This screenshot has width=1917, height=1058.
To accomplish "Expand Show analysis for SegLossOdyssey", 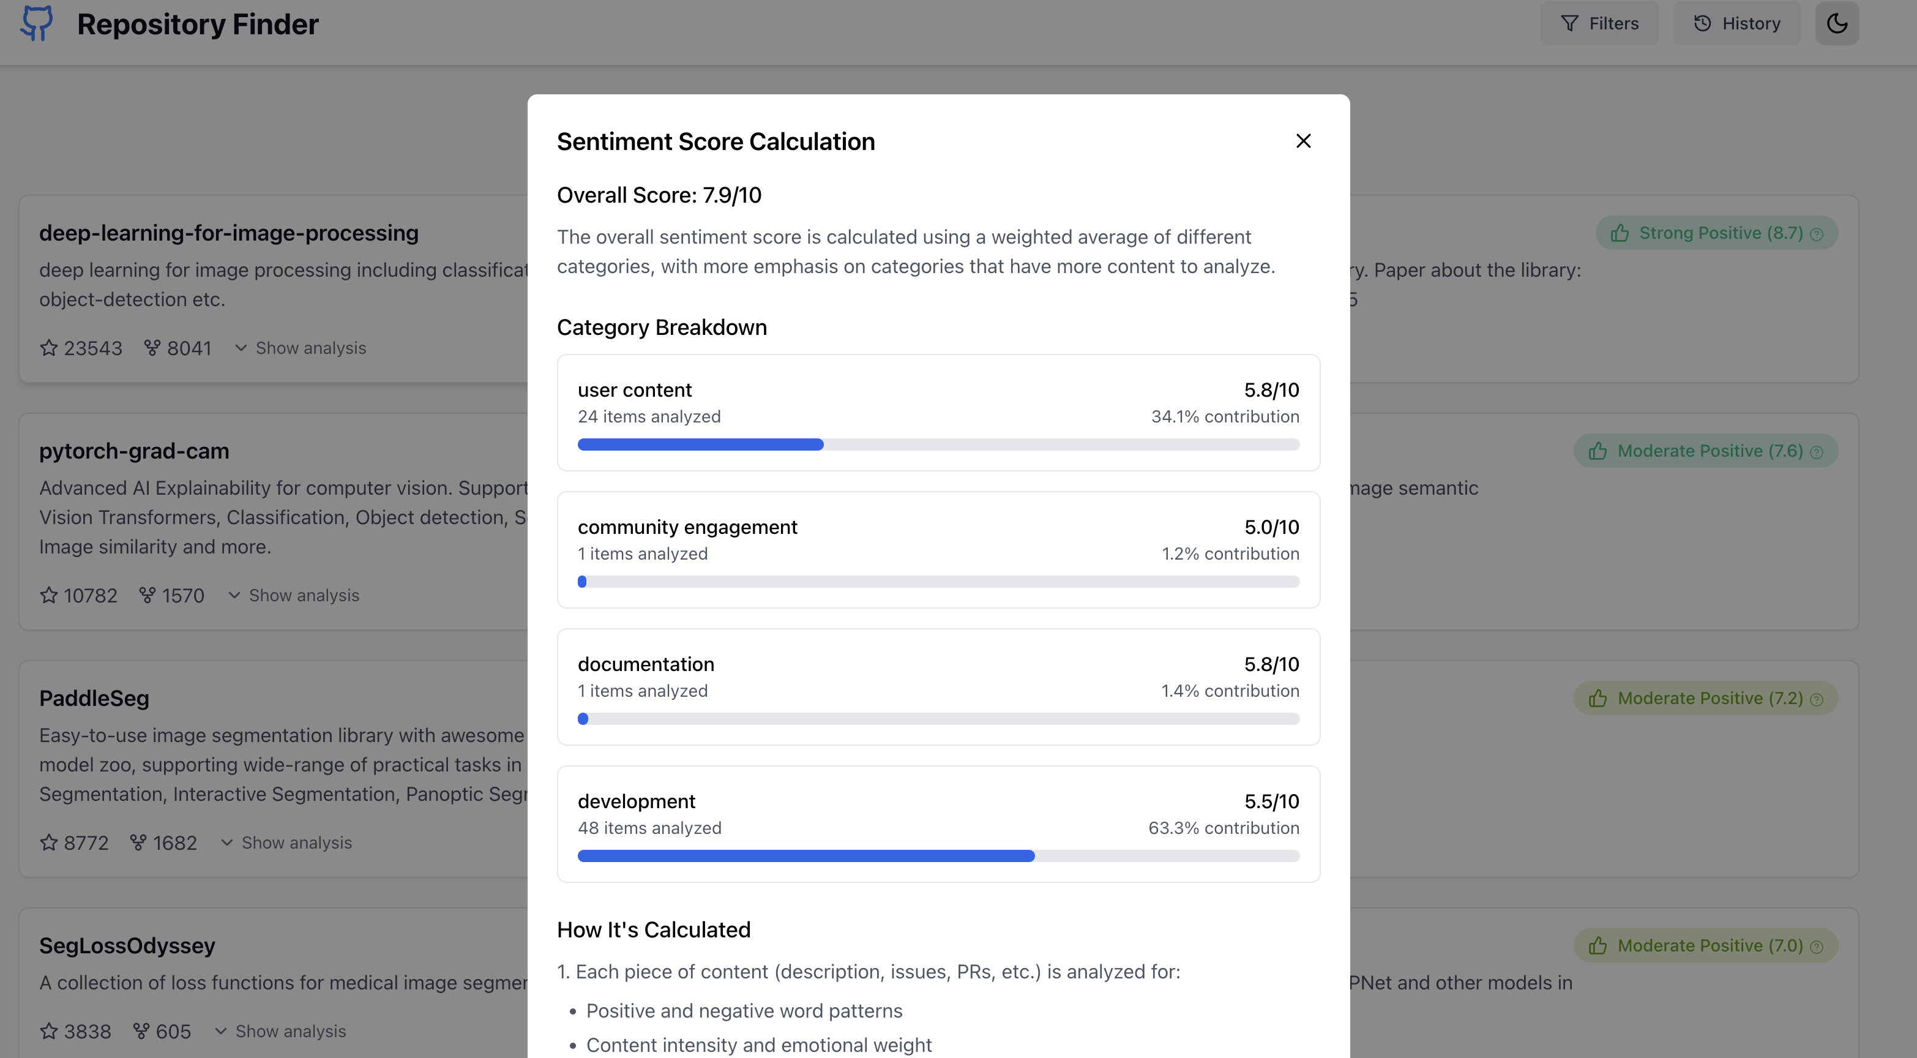I will (x=280, y=1031).
